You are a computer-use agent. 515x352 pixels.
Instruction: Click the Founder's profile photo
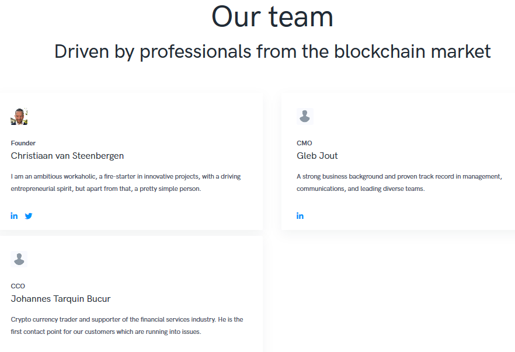point(19,117)
